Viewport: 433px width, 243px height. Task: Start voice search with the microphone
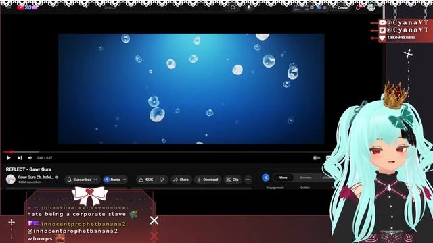[249, 8]
